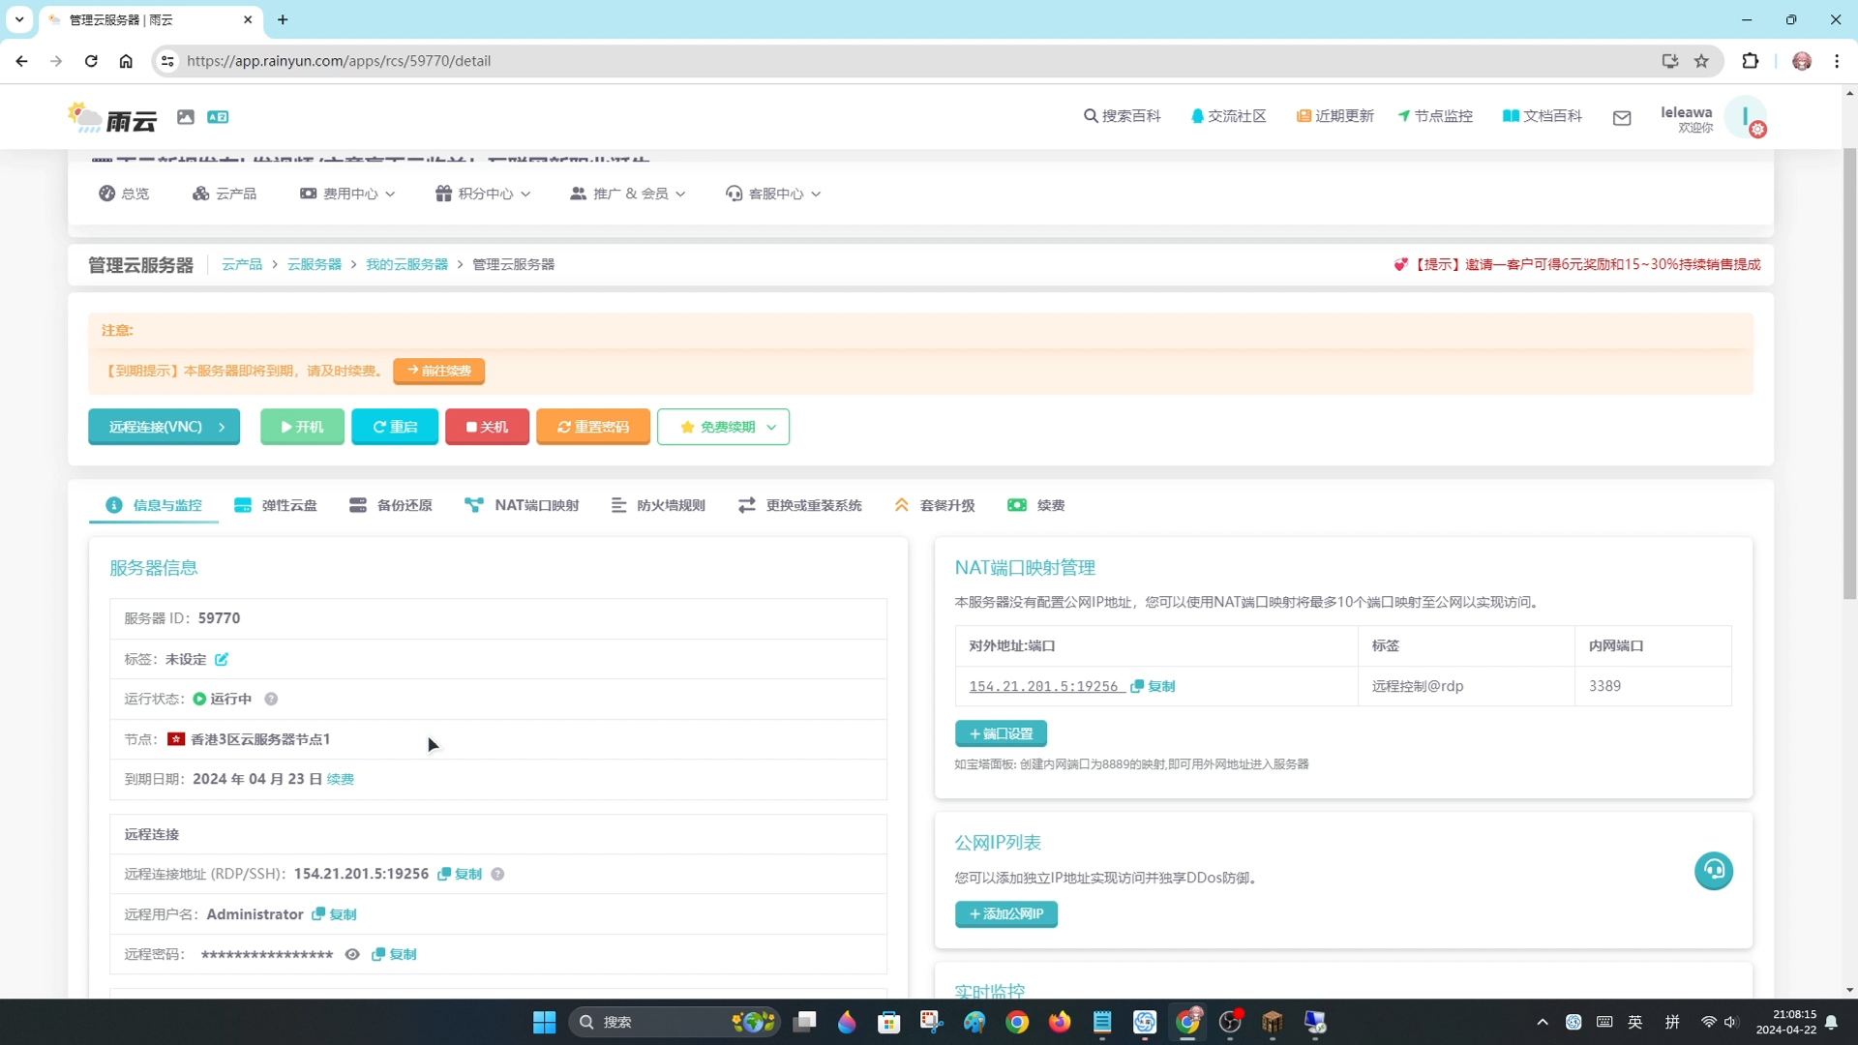Click the 开机 power-on button

(302, 427)
